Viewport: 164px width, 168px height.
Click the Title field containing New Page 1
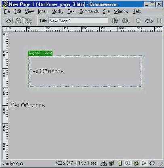click(78, 21)
